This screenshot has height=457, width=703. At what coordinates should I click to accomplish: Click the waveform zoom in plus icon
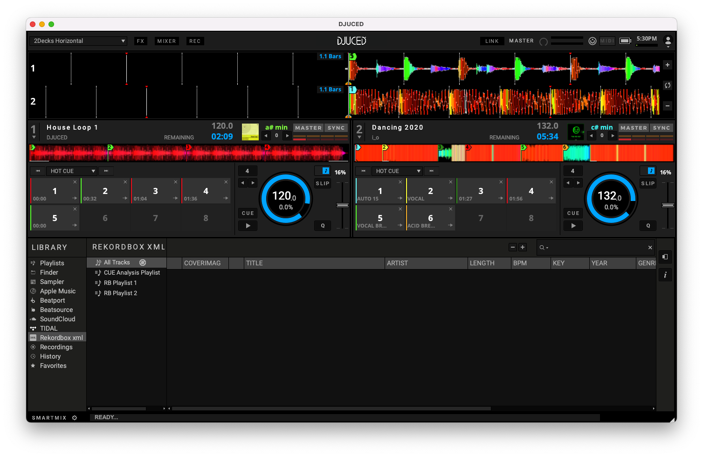[668, 65]
